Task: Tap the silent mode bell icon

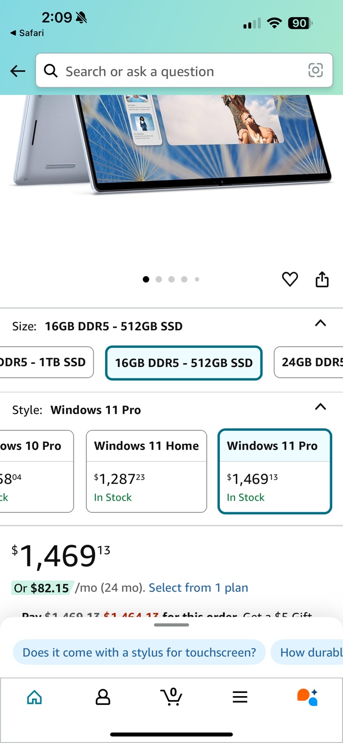Action: (x=81, y=18)
